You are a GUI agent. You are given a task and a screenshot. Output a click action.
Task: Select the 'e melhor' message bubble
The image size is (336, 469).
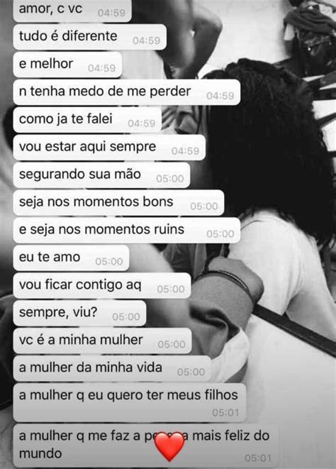[67, 65]
